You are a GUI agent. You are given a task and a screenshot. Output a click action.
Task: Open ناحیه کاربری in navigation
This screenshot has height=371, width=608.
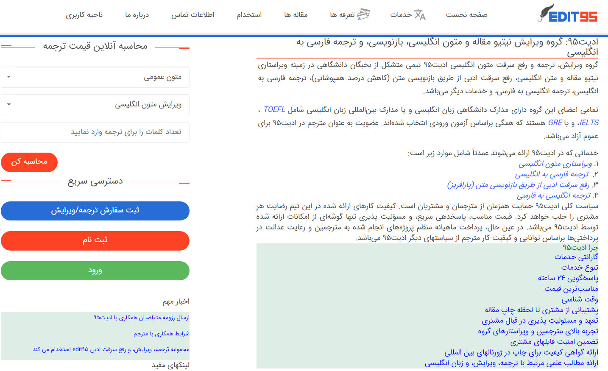coord(84,15)
